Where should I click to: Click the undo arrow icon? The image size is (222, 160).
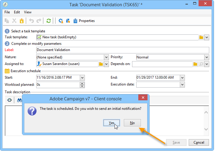(31, 21)
